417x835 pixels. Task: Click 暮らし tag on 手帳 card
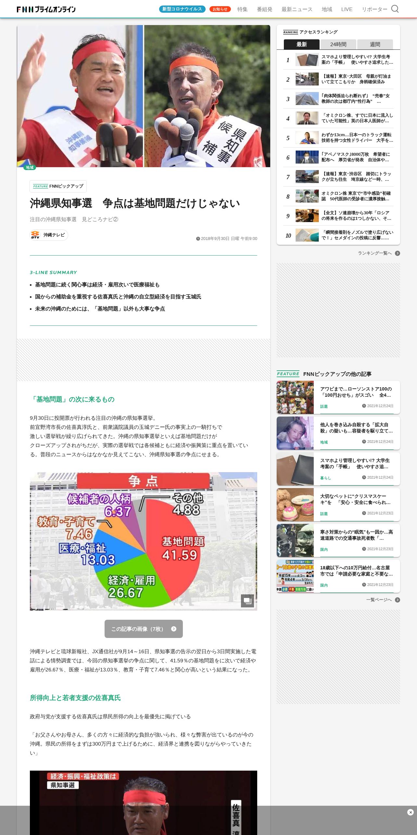325,478
